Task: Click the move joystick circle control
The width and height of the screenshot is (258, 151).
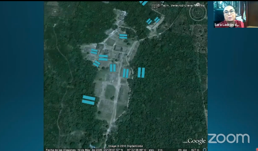Action: point(198,30)
